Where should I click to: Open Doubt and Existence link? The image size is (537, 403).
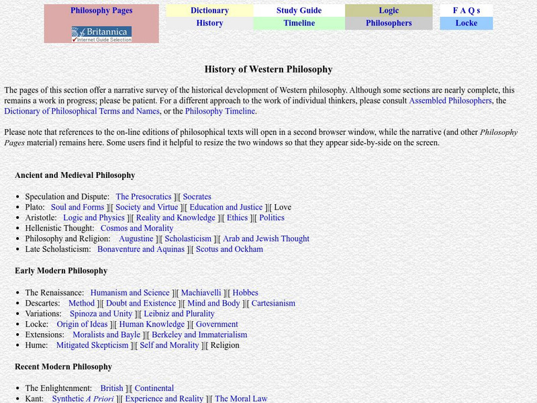[x=141, y=304]
